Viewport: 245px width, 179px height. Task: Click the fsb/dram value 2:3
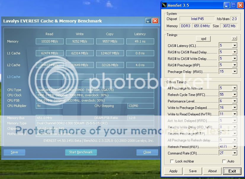coord(234,19)
